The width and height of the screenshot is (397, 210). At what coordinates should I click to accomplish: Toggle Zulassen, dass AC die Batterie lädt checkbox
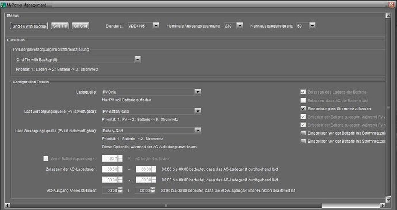pyautogui.click(x=303, y=100)
